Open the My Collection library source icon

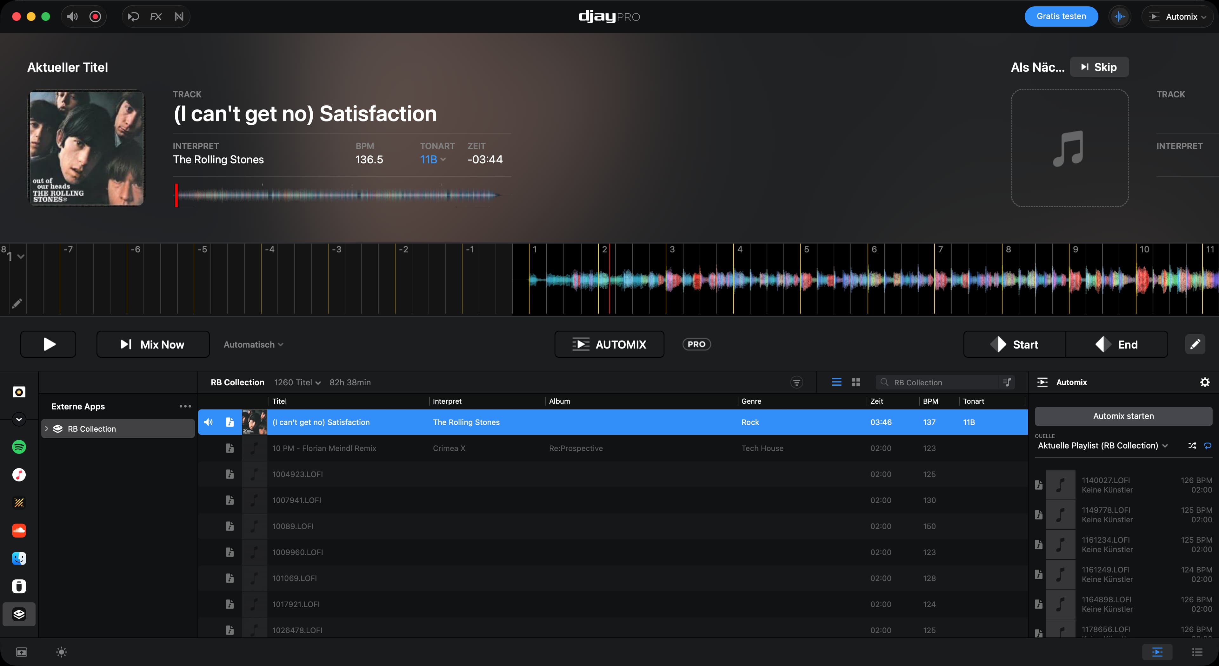coord(19,391)
